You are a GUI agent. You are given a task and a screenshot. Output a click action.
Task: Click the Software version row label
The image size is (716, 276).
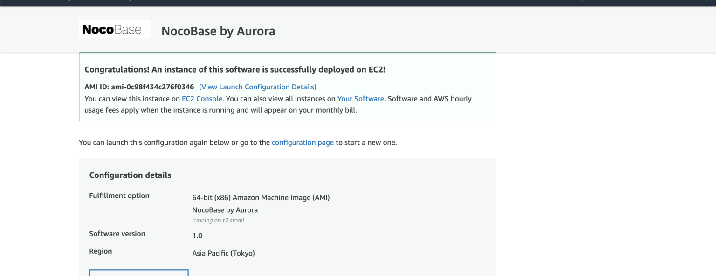pos(117,233)
